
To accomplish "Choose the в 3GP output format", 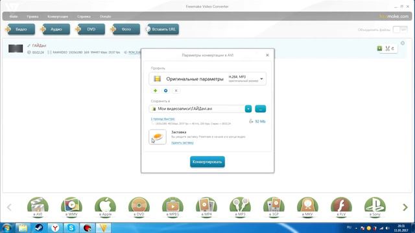I will (x=274, y=207).
